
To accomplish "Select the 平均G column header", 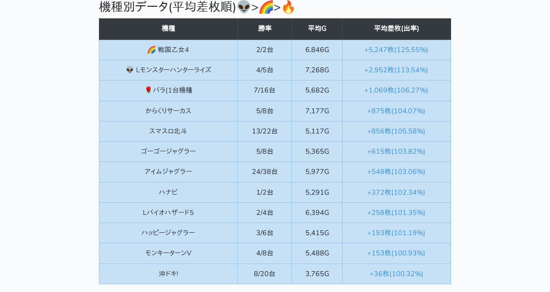I will 317,28.
